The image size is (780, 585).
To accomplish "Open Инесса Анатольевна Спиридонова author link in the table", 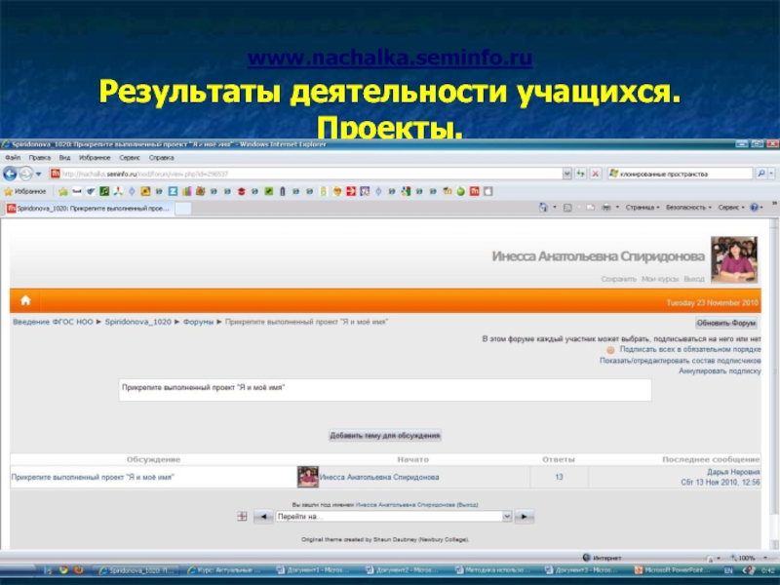I will (x=379, y=477).
